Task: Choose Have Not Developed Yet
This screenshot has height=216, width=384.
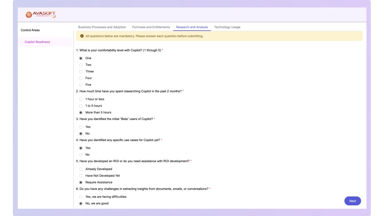Action: pyautogui.click(x=81, y=175)
